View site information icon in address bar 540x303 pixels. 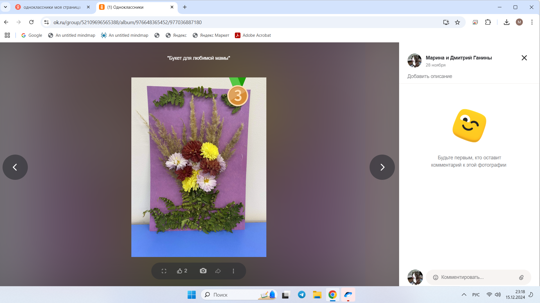[x=47, y=22]
